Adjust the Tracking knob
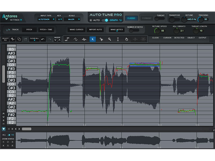Screen dimensions: 215x161 point(200,19)
